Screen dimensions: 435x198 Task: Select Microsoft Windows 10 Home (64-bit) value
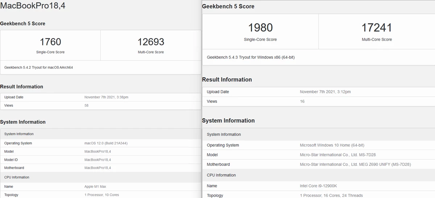coord(332,145)
